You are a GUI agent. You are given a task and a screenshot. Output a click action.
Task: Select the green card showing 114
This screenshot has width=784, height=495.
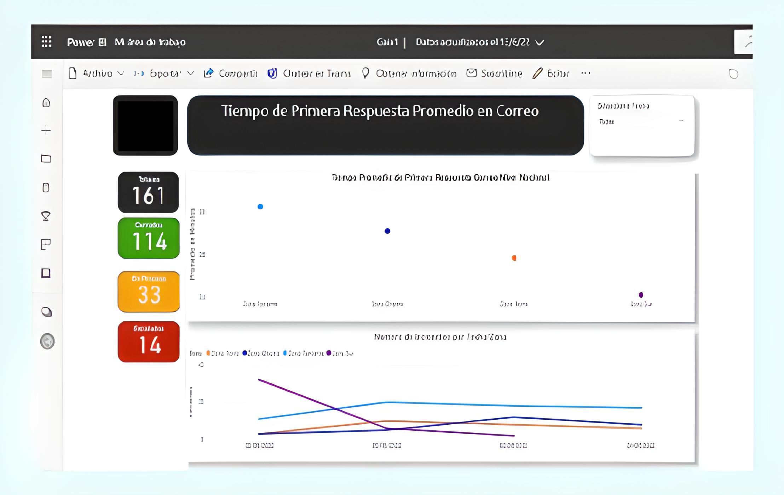click(149, 238)
